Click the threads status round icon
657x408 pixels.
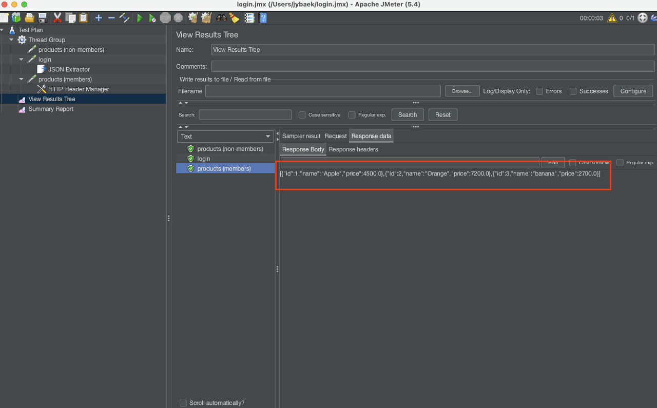pyautogui.click(x=643, y=18)
